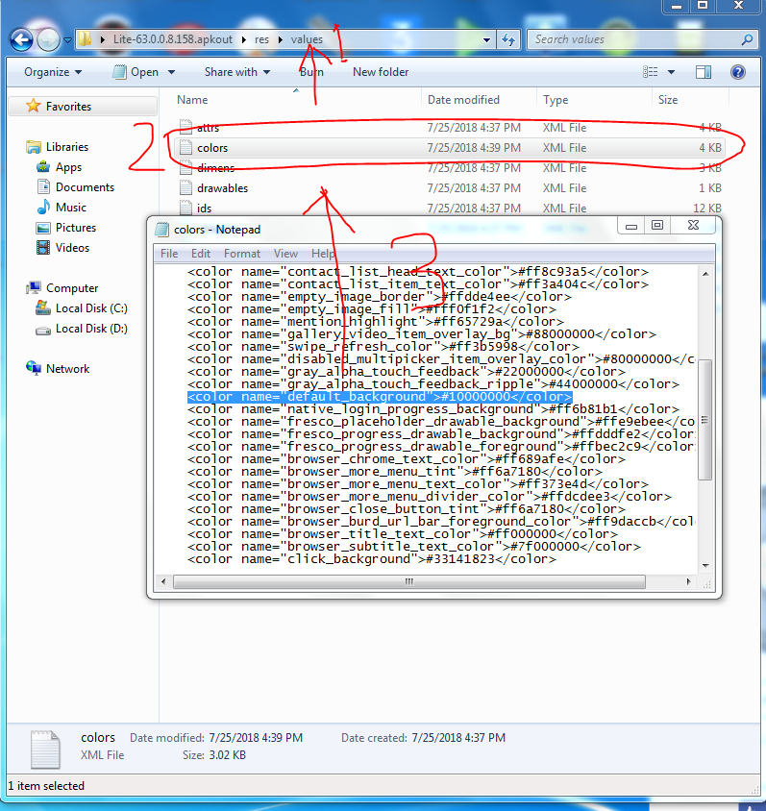
Task: Click Notepad horizontal scrollbar right arrow
Action: click(688, 581)
